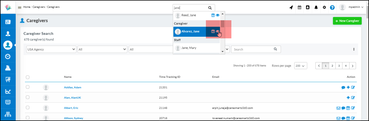
Task: Edit Addlas, Adam record
Action: pyautogui.click(x=353, y=87)
